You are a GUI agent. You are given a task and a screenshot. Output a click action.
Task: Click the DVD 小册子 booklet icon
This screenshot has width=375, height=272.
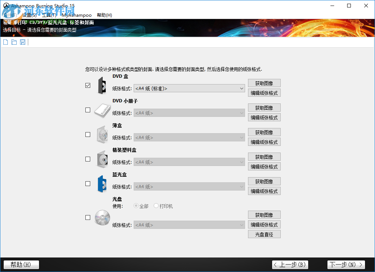pos(102,110)
